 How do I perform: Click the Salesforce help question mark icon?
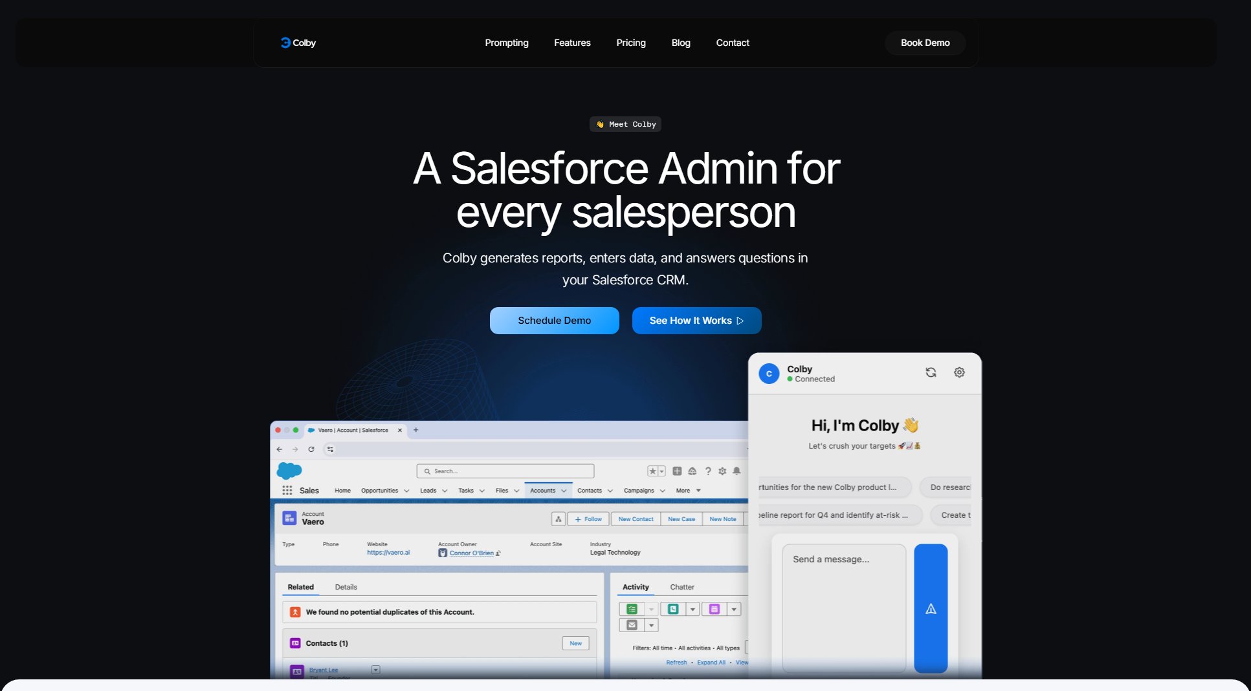point(708,471)
